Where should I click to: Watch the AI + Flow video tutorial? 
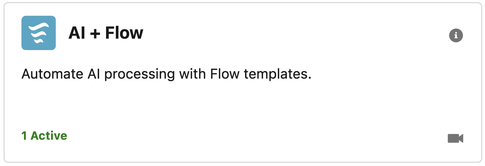click(455, 138)
